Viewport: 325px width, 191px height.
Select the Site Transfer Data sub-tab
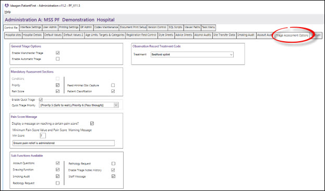[224, 35]
